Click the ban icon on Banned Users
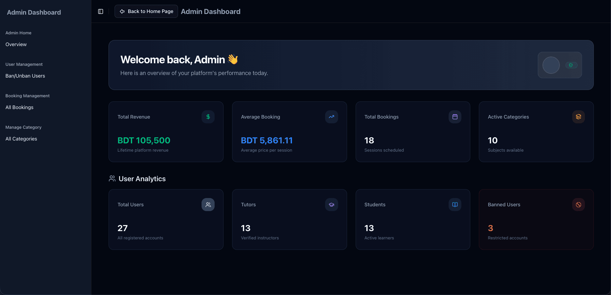The height and width of the screenshot is (295, 611). click(x=579, y=205)
